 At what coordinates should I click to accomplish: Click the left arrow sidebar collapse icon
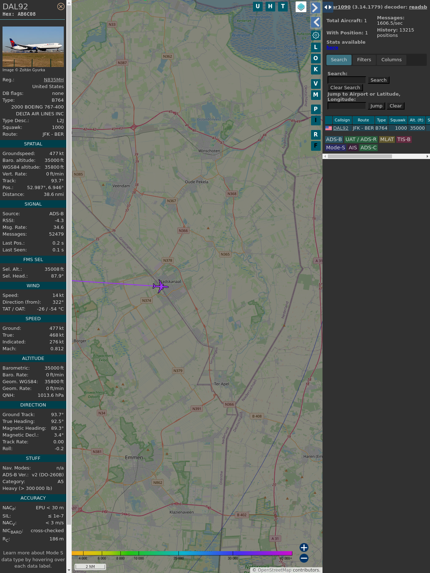point(315,22)
